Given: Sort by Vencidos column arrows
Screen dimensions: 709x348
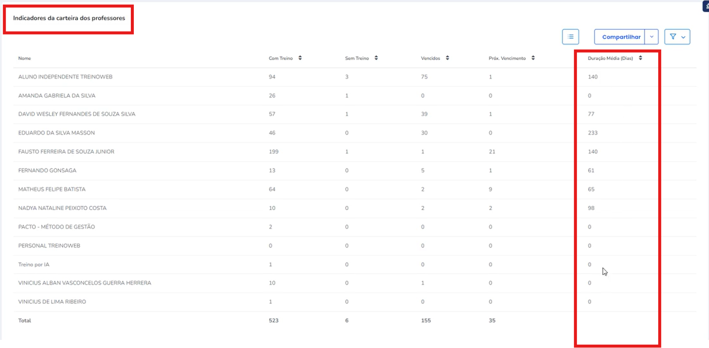Looking at the screenshot, I should pyautogui.click(x=447, y=58).
